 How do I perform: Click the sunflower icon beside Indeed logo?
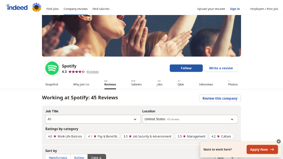[37, 8]
